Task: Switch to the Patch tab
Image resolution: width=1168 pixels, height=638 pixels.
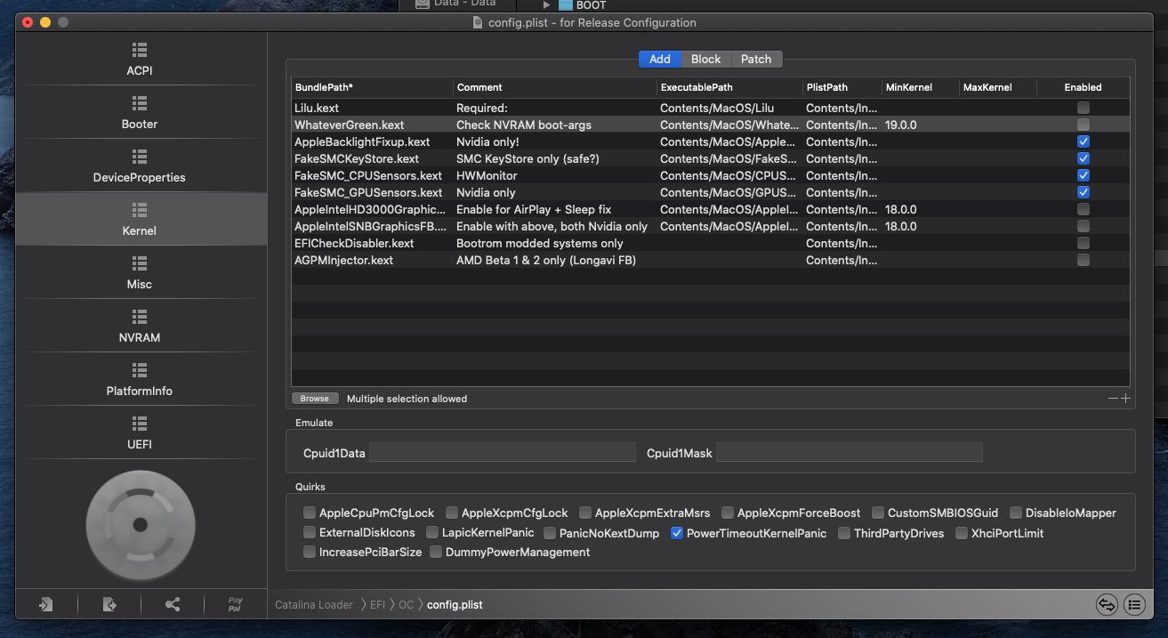Action: click(x=756, y=59)
